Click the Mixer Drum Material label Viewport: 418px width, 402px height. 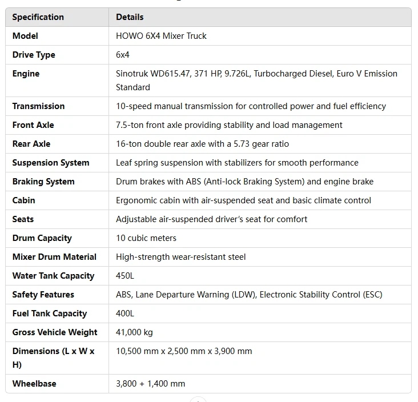point(54,257)
